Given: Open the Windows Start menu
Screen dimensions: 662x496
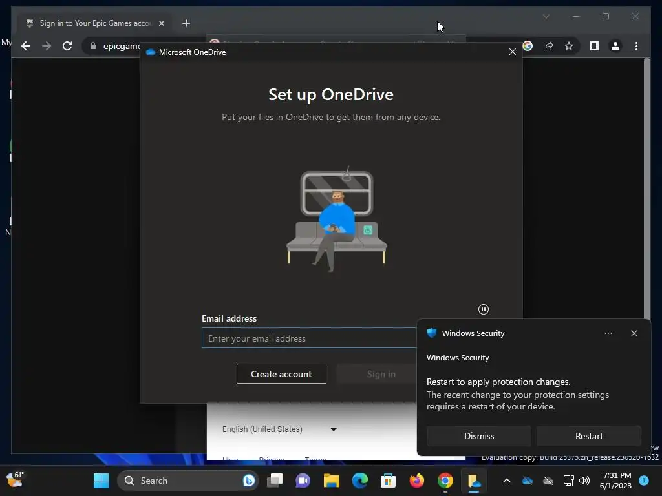Looking at the screenshot, I should tap(101, 480).
